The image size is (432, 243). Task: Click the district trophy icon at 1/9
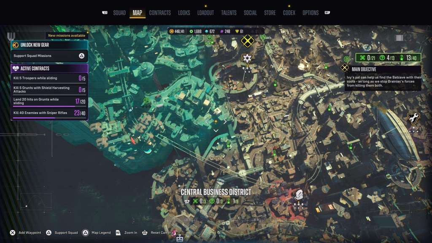[x=228, y=201]
